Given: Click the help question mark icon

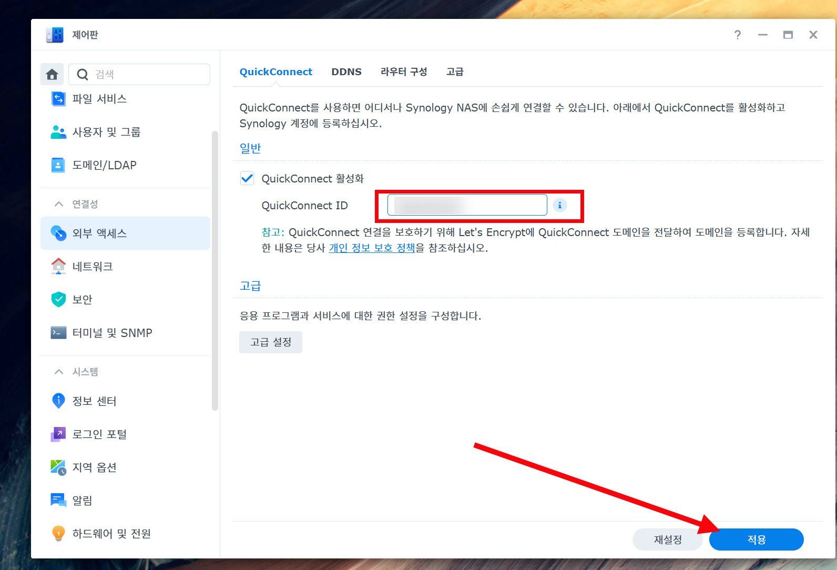Looking at the screenshot, I should point(738,35).
